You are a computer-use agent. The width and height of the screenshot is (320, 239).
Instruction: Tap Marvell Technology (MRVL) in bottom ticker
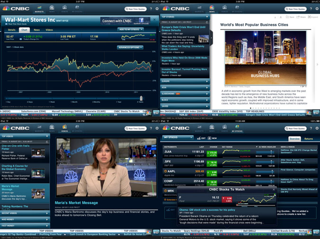click(67, 111)
